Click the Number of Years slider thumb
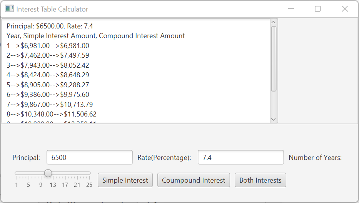Screen dimensions: 359x203 [48, 173]
